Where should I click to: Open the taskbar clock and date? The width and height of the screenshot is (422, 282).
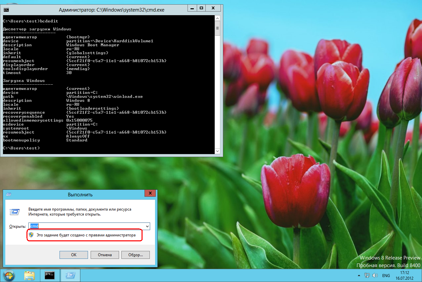404,275
